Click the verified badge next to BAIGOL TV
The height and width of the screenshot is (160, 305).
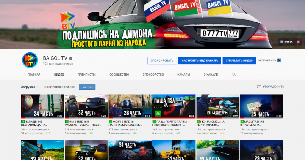point(71,58)
